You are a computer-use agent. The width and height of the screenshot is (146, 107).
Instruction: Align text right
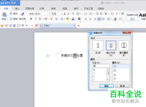95,19
